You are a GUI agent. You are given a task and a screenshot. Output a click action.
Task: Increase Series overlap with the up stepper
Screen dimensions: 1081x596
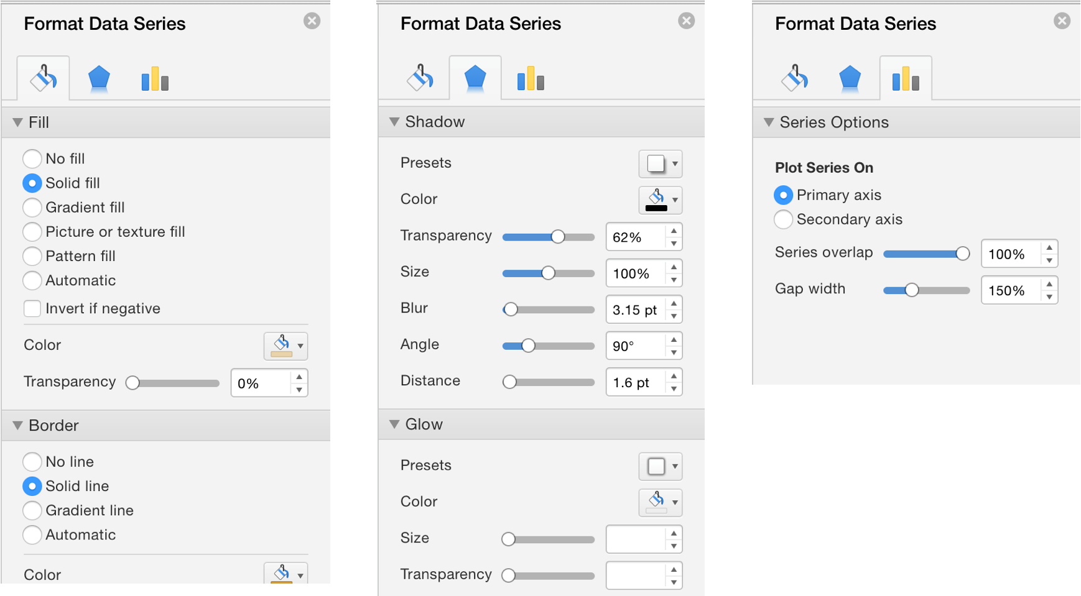click(x=1049, y=249)
